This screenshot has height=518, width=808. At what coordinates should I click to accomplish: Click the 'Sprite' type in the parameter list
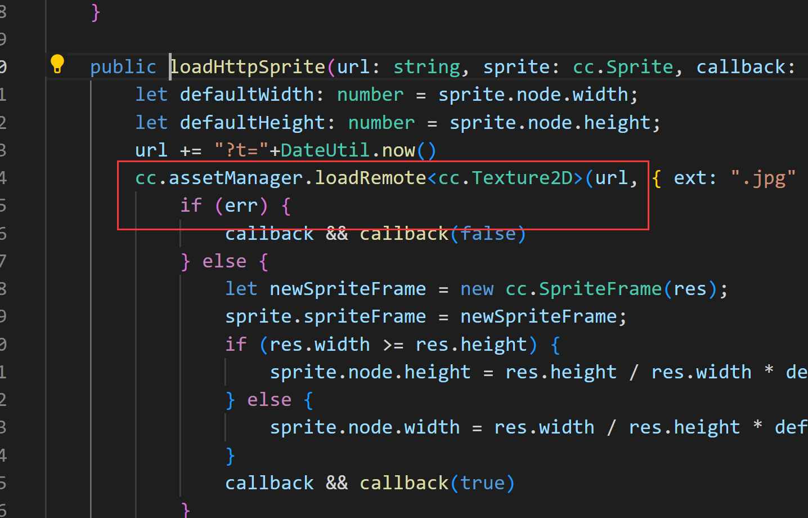click(640, 67)
